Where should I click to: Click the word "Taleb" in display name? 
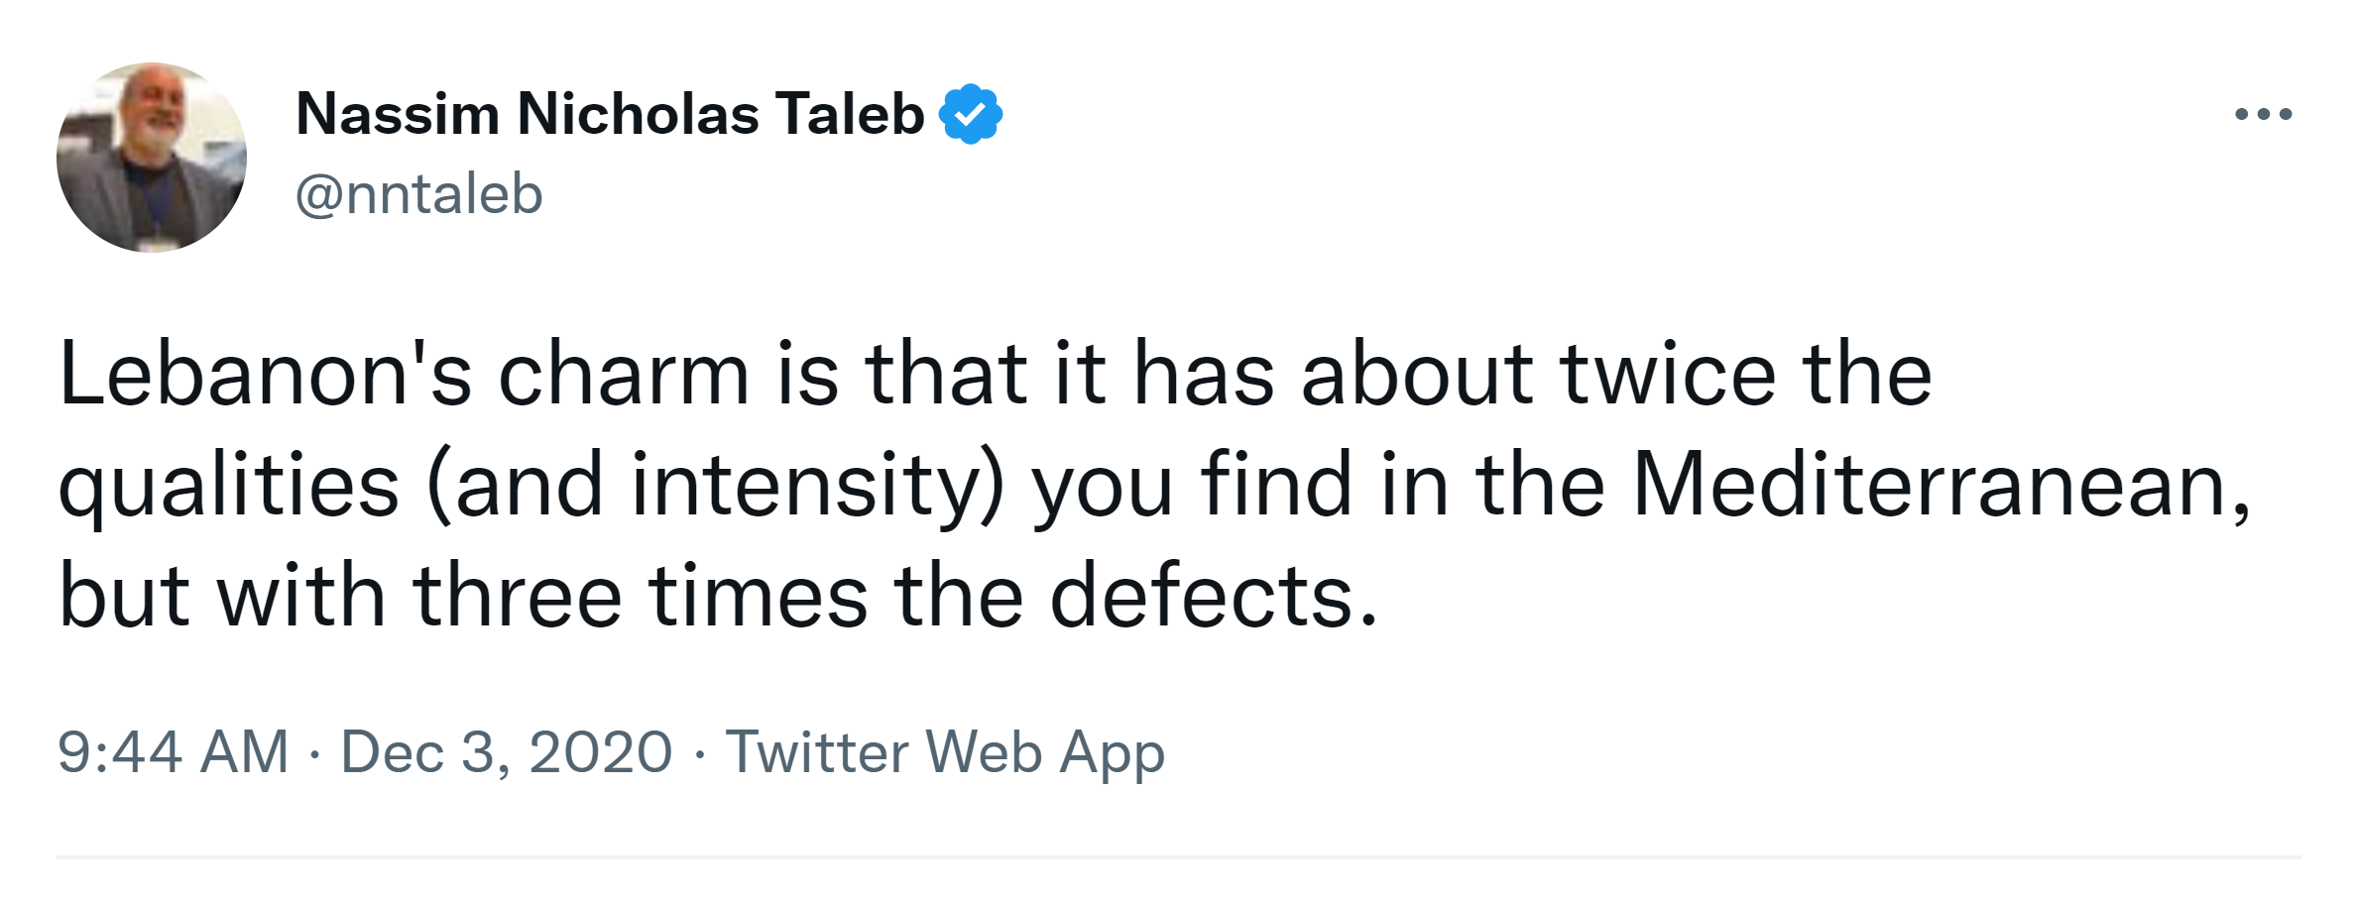(850, 114)
